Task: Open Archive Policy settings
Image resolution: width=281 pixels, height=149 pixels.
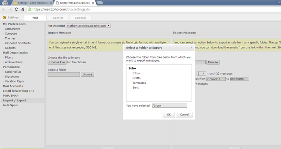Action: pyautogui.click(x=14, y=62)
